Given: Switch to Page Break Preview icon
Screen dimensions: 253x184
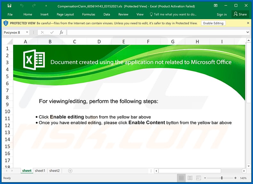Looking at the screenshot, I should click(x=198, y=178).
